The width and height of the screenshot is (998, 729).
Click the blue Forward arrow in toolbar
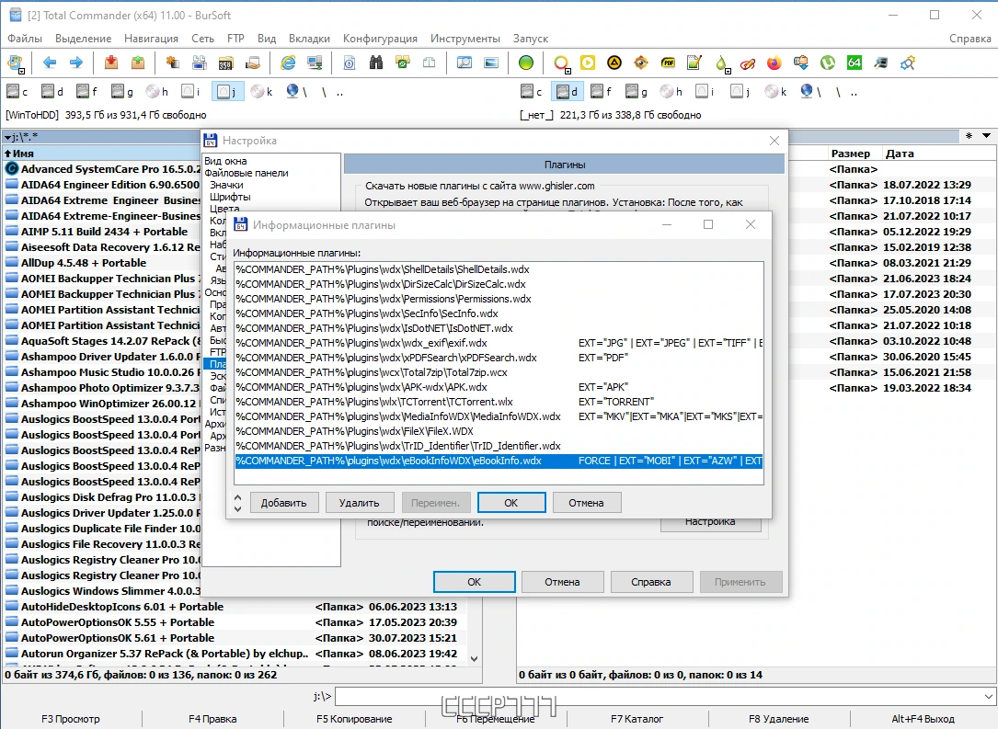point(75,63)
